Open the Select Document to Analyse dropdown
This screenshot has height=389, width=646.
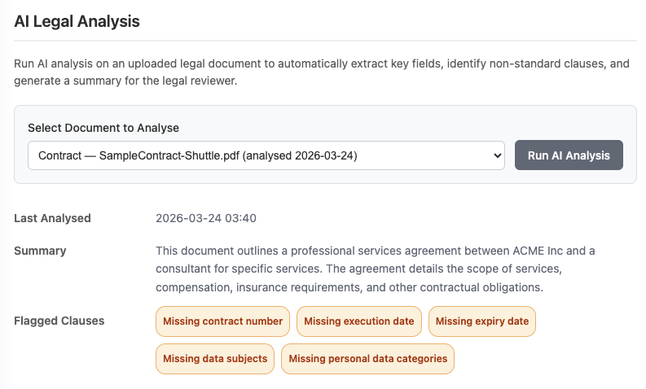(x=266, y=155)
